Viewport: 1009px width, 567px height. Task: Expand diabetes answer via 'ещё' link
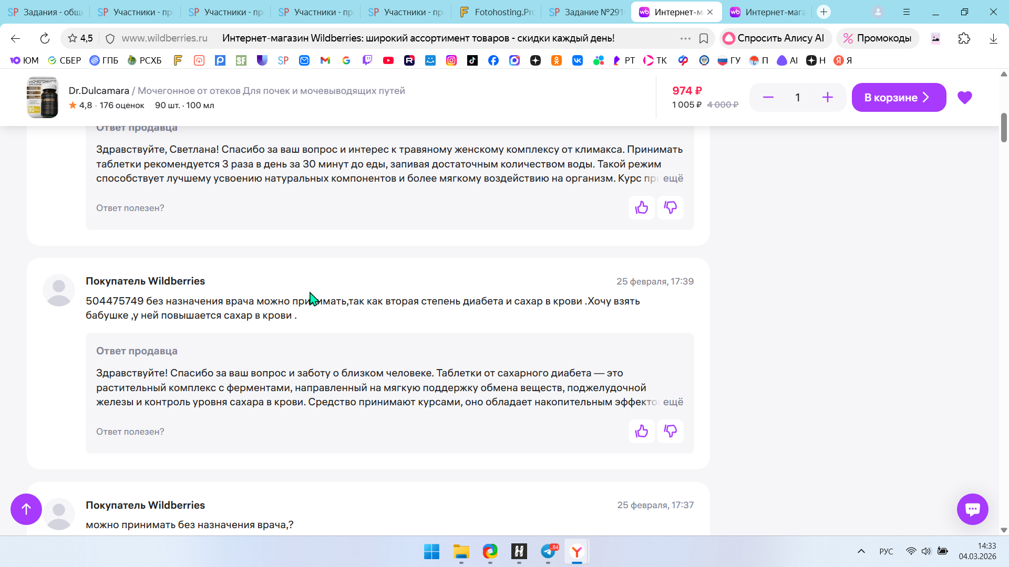pyautogui.click(x=673, y=402)
